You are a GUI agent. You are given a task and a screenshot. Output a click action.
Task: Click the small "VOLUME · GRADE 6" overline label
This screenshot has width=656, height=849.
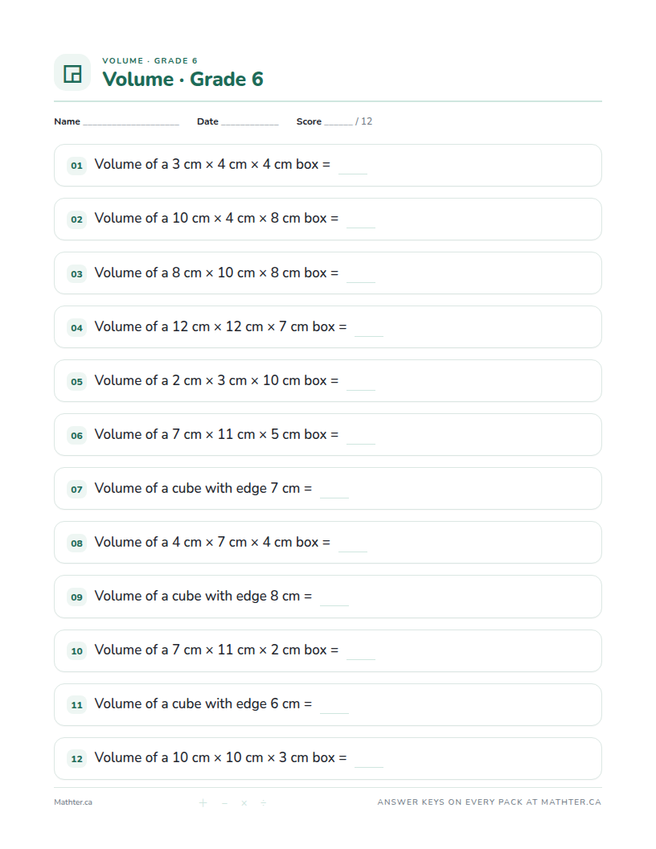click(150, 60)
